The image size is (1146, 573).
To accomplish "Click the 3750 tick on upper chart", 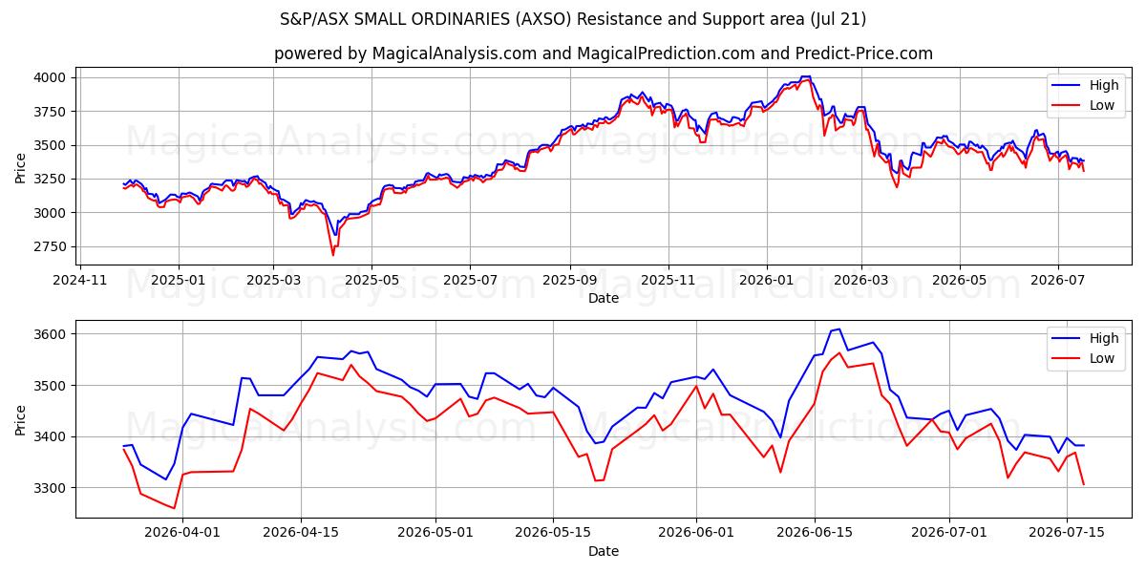I will coord(51,112).
